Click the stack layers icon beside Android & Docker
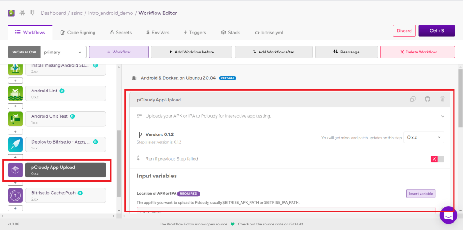463x230 pixels. click(134, 78)
